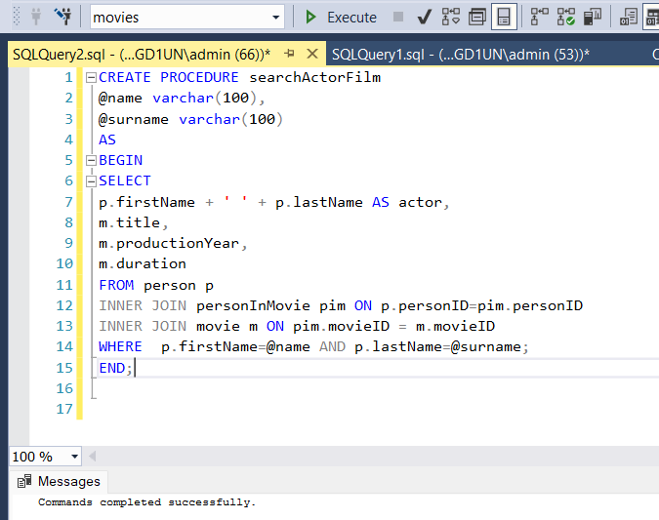Collapse the BEGIN block
659x520 pixels.
coord(91,160)
